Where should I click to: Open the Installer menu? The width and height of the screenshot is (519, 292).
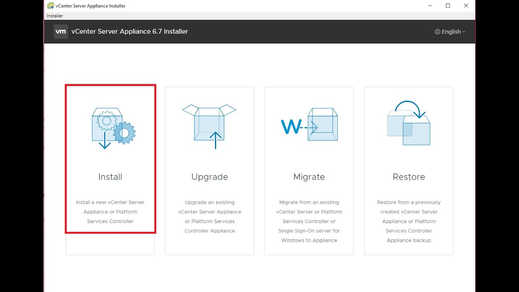coord(55,16)
